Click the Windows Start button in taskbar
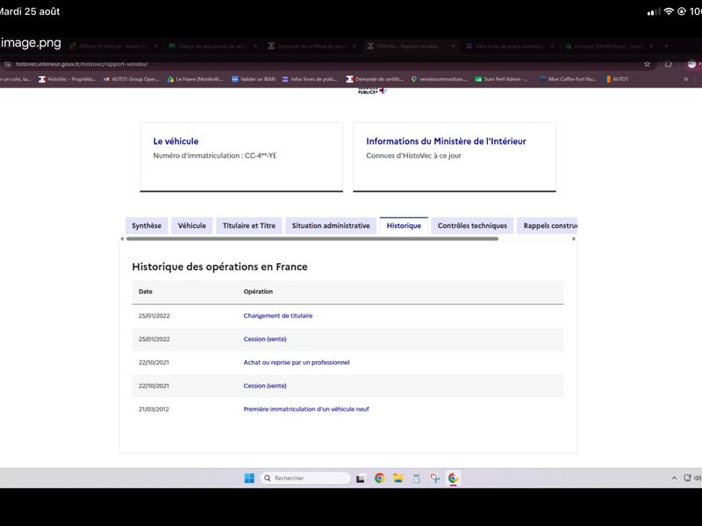 click(249, 478)
